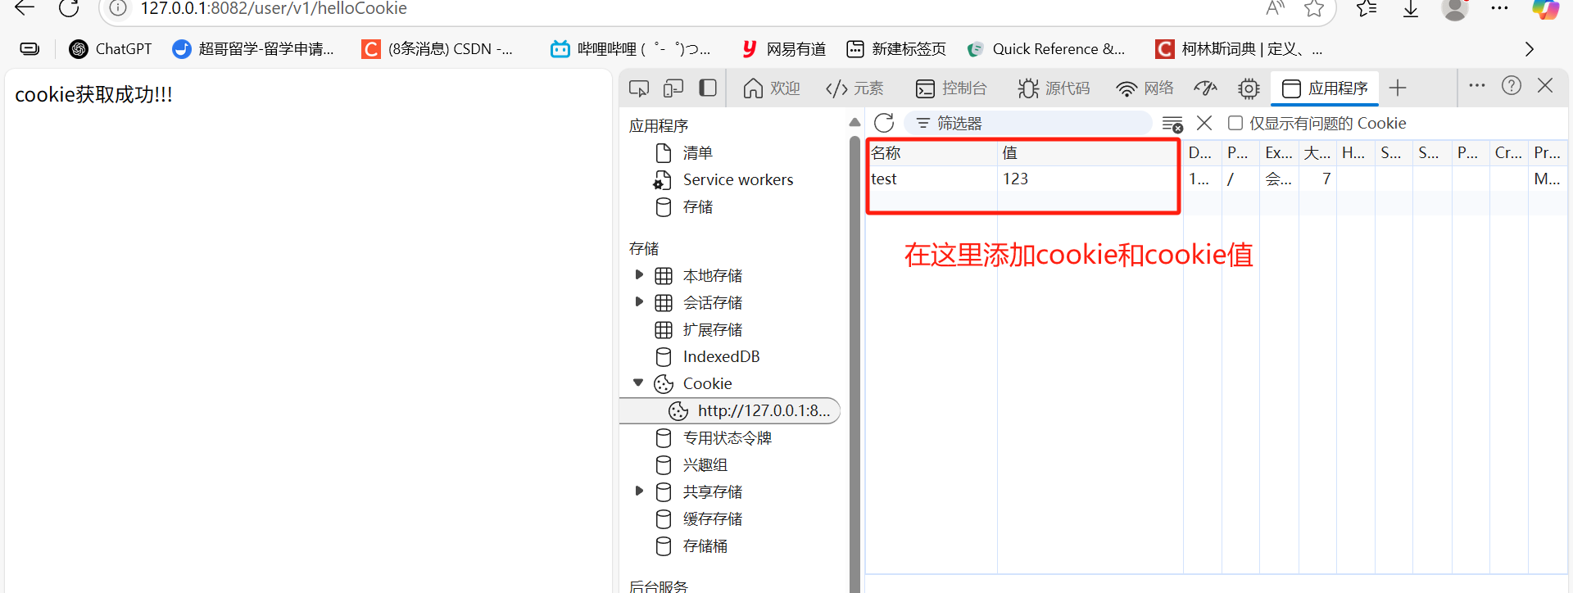1573x593 pixels.
Task: Open the memory gear icon tab
Action: pos(1249,88)
